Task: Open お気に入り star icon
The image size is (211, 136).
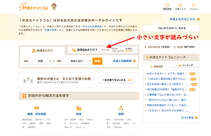Action: click(x=180, y=5)
